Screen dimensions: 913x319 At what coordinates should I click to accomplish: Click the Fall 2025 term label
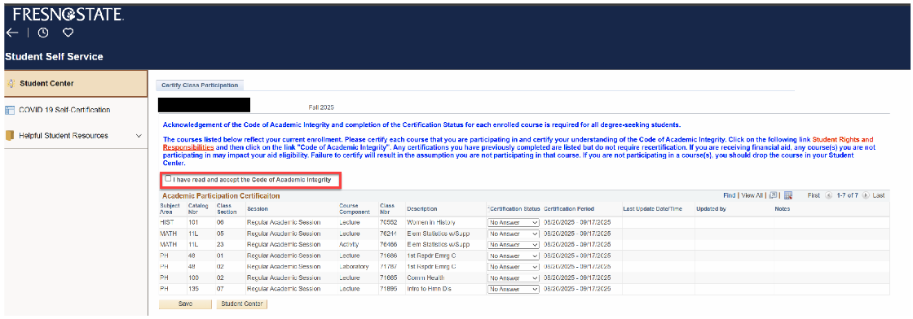321,107
